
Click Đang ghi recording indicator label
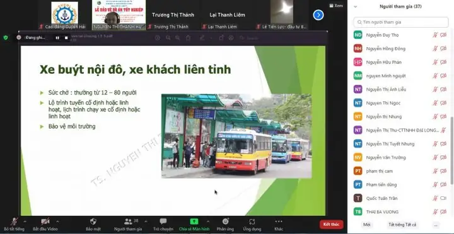coord(35,38)
